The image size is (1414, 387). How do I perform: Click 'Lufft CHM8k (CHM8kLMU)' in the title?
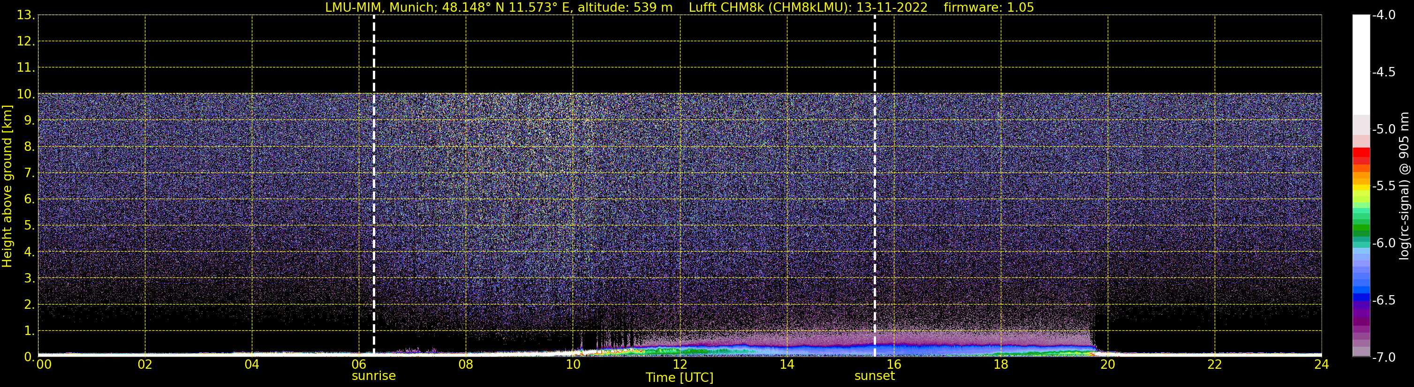(765, 7)
